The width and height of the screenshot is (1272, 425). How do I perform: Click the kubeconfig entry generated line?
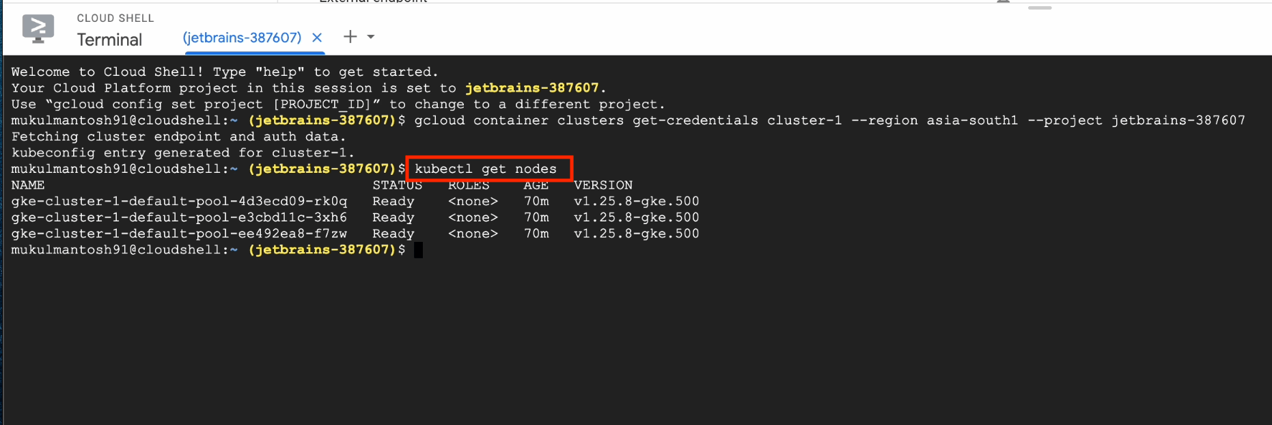(182, 153)
